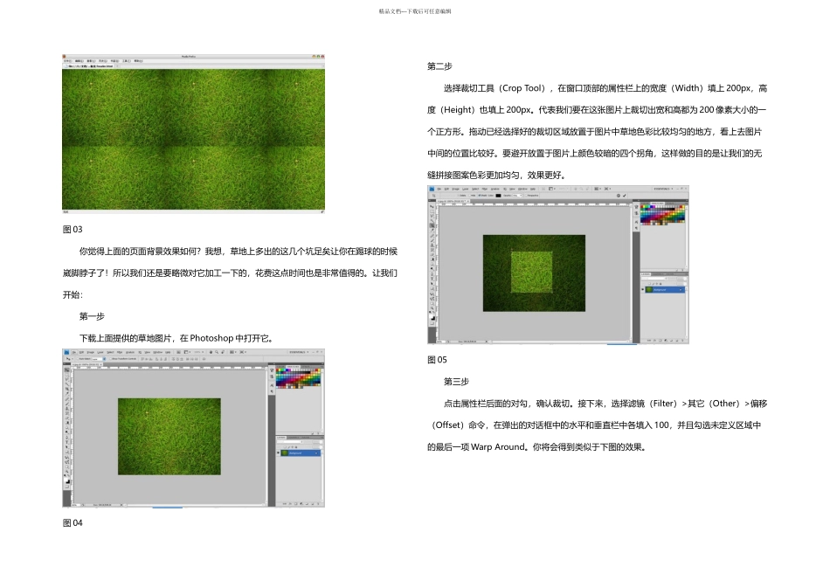Open the ESSENTIALS workspace dropdown in figure 04

[x=300, y=352]
